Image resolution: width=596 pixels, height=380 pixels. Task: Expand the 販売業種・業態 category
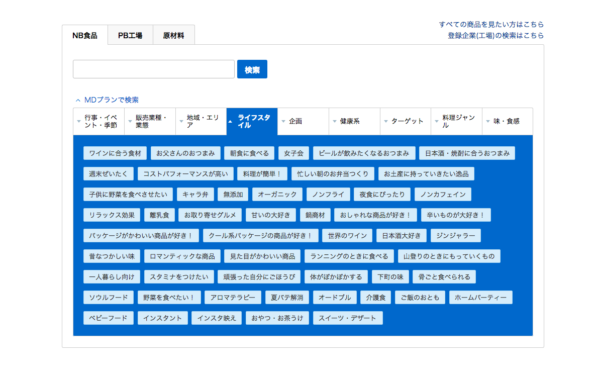150,122
